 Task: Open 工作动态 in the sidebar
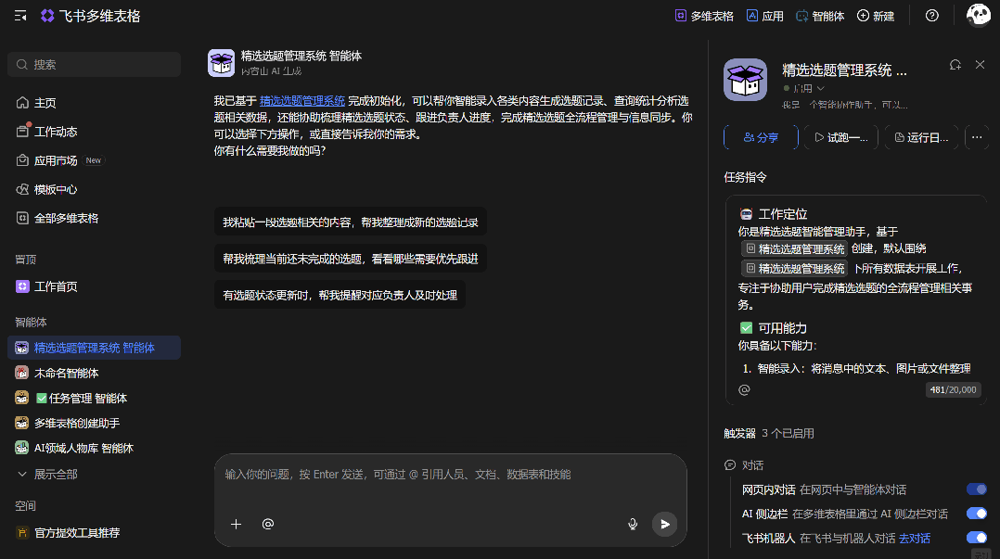point(95,132)
